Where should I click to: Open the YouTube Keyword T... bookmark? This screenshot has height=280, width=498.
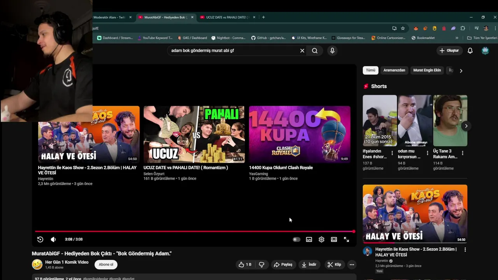(x=155, y=38)
